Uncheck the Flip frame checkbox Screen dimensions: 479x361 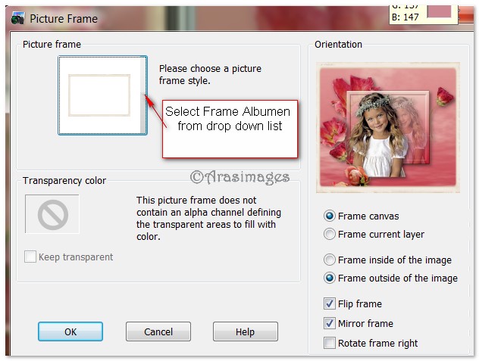pyautogui.click(x=330, y=303)
